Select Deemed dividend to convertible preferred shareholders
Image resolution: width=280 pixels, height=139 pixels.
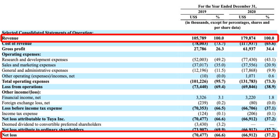click(x=51, y=124)
